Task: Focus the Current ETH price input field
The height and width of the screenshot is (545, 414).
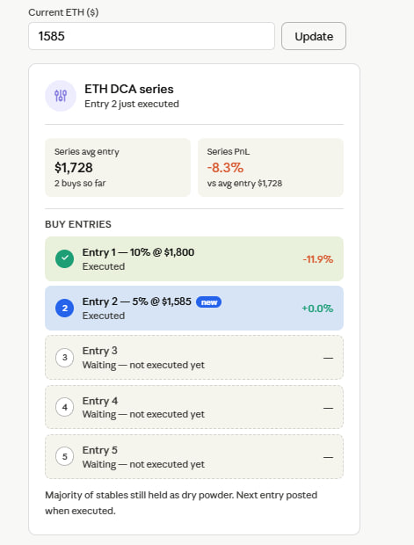Action: pos(151,36)
